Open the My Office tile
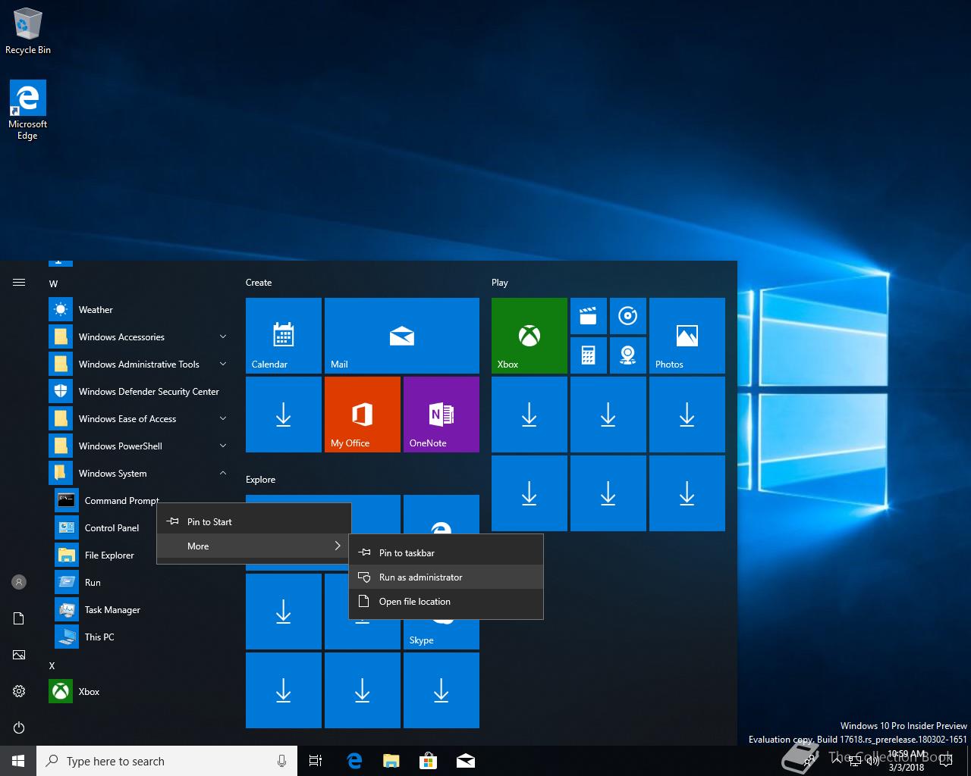 coord(363,415)
